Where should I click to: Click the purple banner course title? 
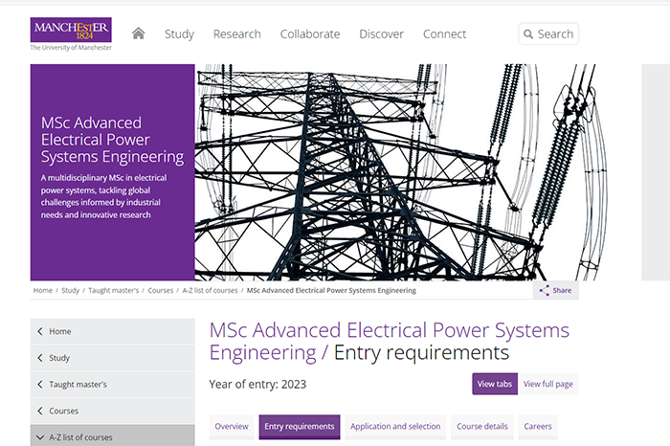click(x=112, y=140)
